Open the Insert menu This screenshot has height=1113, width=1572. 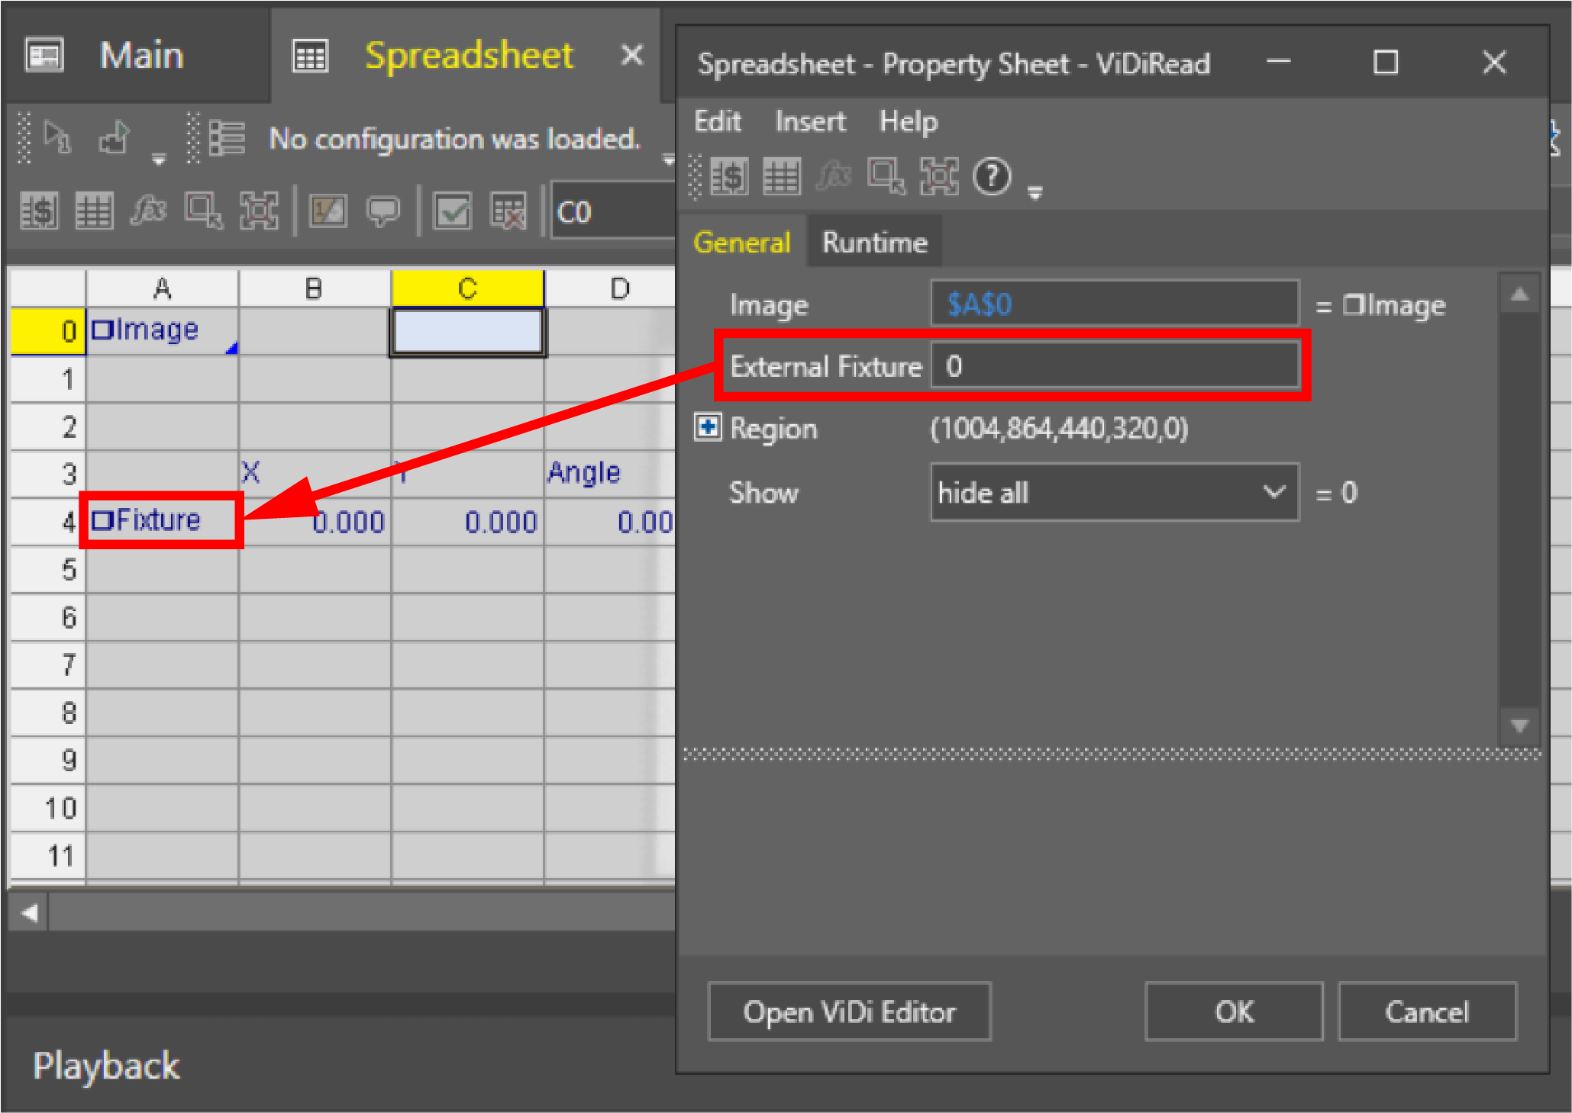(809, 121)
